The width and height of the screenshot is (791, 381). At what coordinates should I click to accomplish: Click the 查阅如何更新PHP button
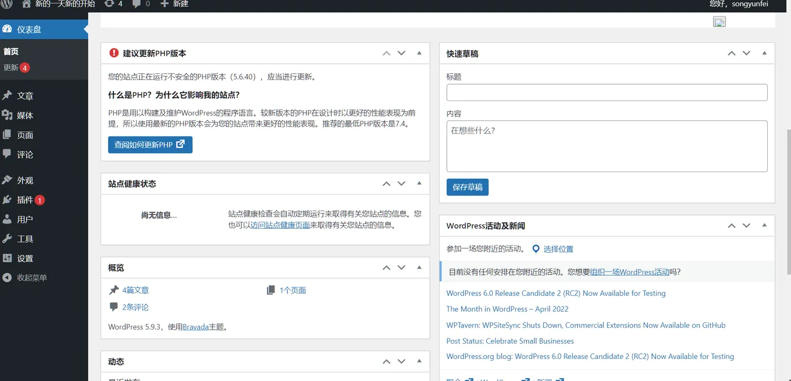[150, 144]
